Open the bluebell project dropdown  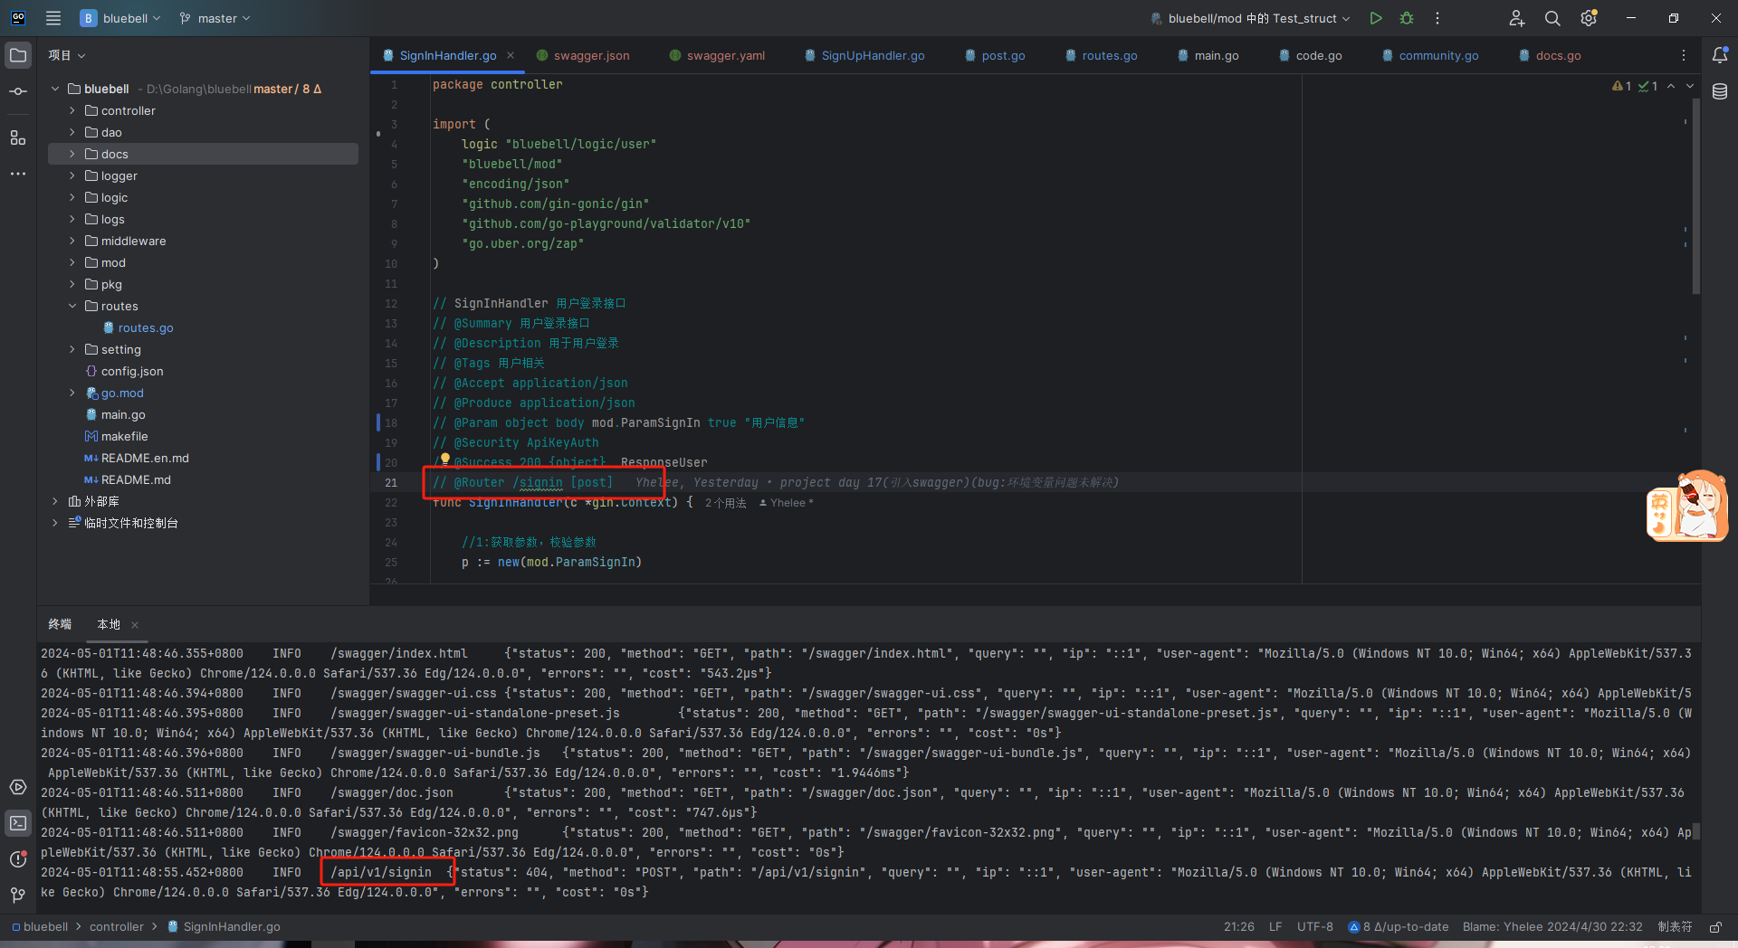click(120, 18)
